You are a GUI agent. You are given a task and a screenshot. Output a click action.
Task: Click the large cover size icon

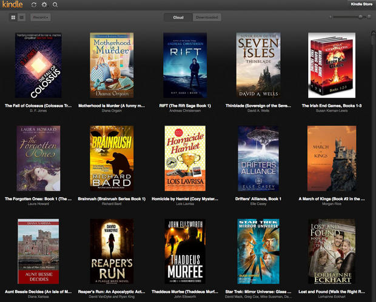click(369, 17)
